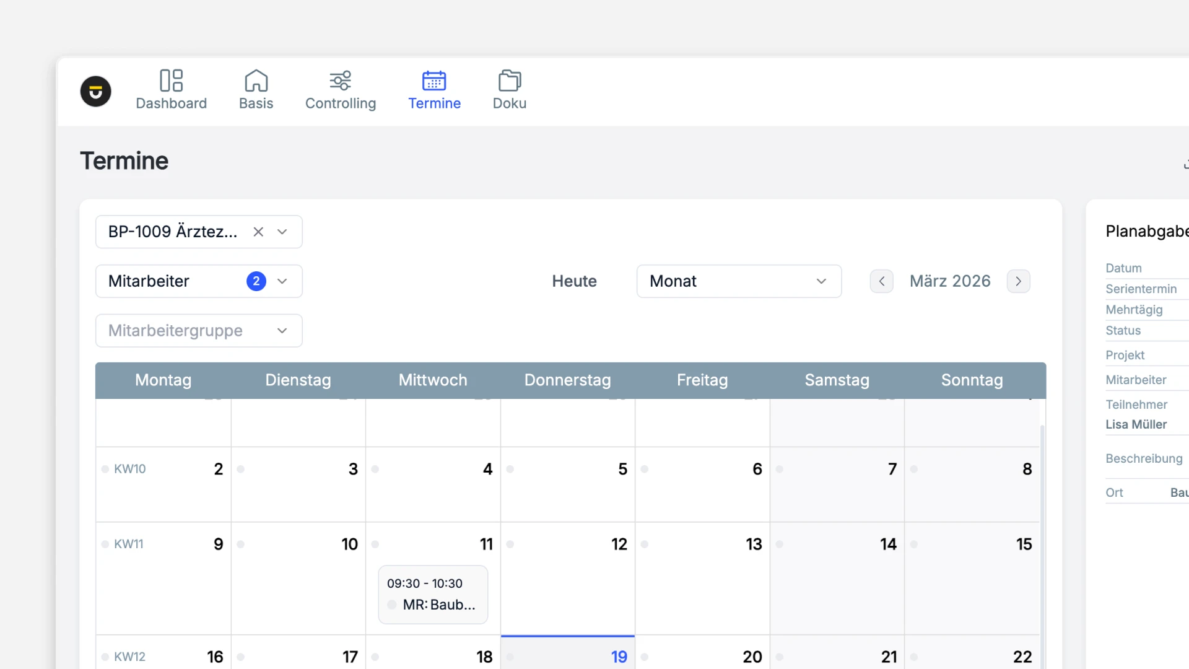The image size is (1189, 669).
Task: Open the Doku folder icon
Action: [509, 81]
